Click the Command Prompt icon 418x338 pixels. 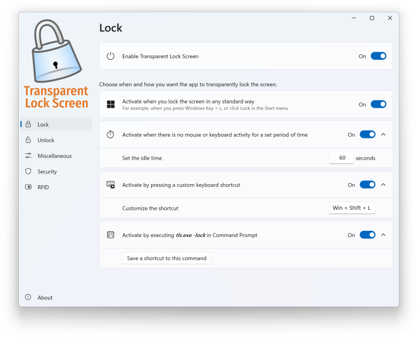(110, 235)
